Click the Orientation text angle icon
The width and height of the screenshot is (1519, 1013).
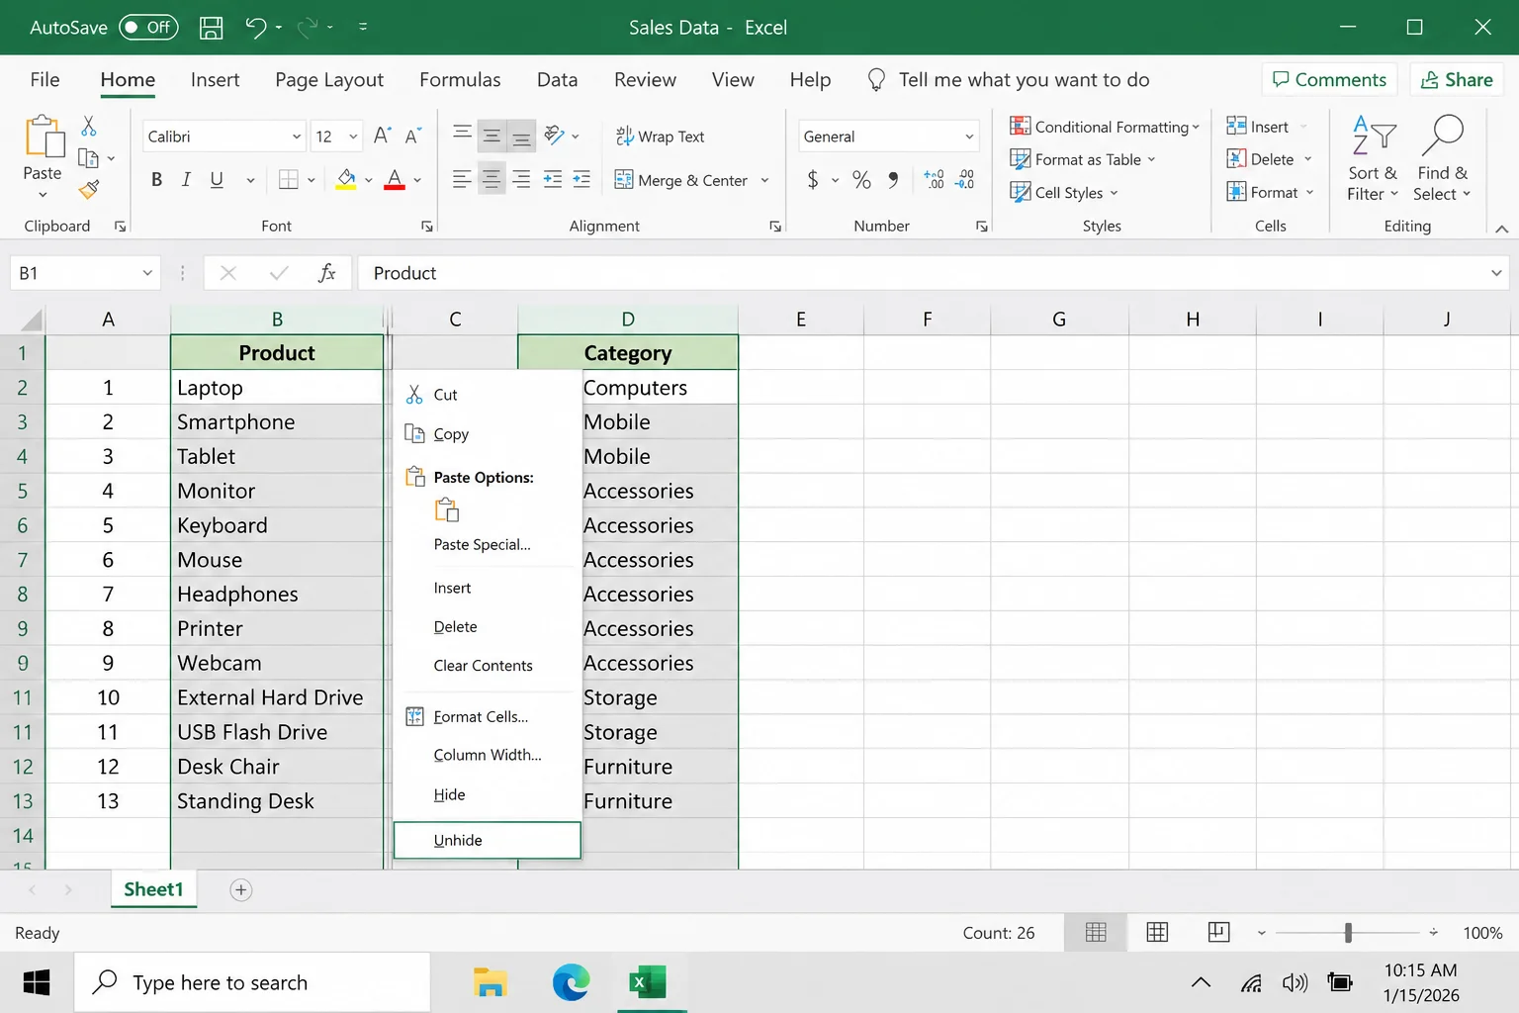[555, 136]
